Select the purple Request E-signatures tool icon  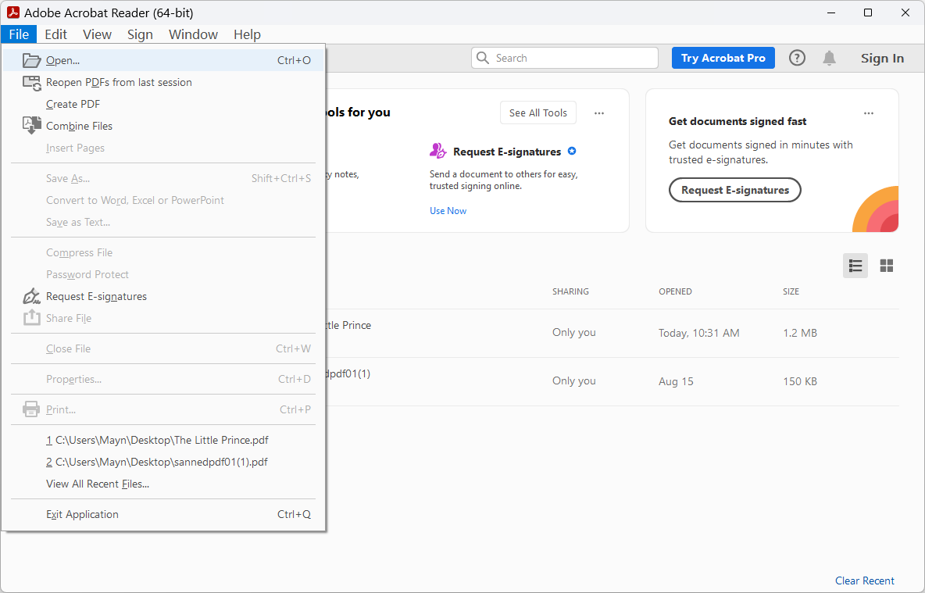coord(438,151)
